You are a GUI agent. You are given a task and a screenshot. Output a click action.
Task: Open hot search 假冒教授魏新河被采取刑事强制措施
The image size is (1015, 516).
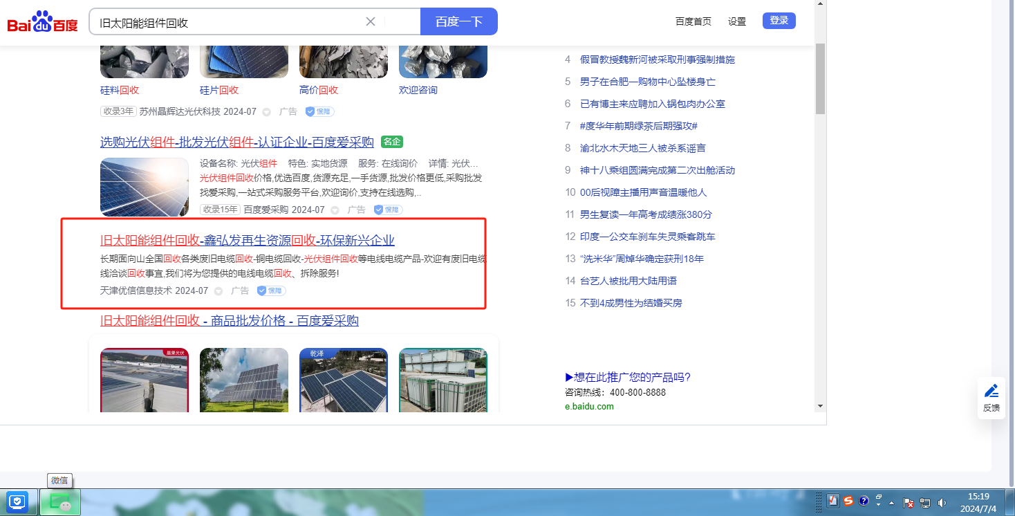point(658,59)
